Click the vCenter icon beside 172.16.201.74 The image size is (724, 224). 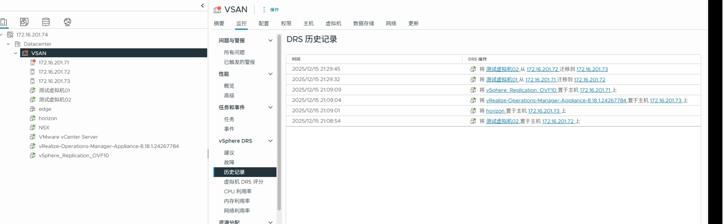tap(10, 34)
